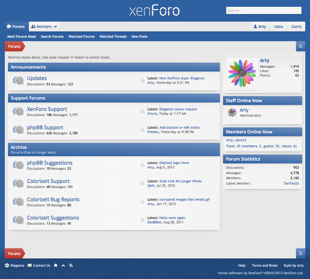The height and width of the screenshot is (279, 310).
Task: Open Watched Forums
Action: point(81,36)
